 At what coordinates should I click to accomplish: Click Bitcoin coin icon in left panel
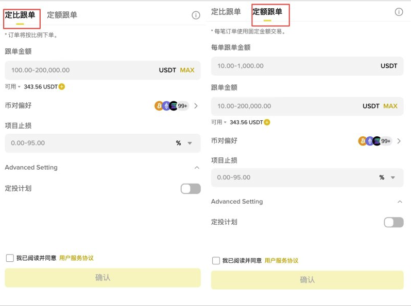click(x=159, y=106)
